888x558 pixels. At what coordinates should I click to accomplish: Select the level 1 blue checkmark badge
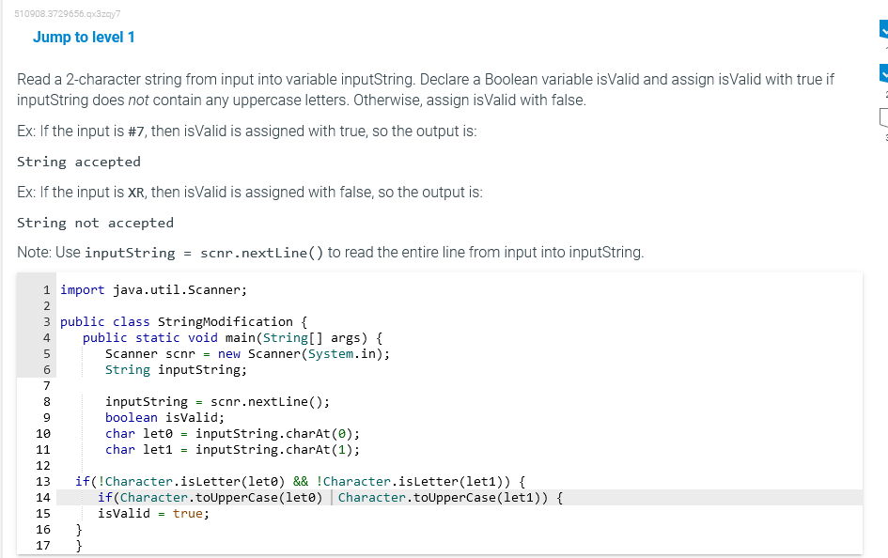pyautogui.click(x=881, y=28)
